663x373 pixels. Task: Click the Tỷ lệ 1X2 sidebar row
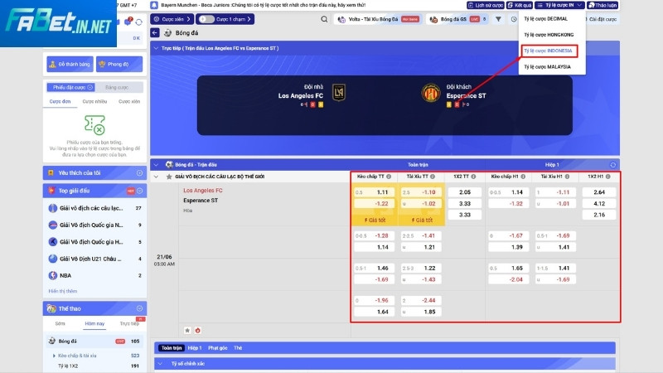94,366
